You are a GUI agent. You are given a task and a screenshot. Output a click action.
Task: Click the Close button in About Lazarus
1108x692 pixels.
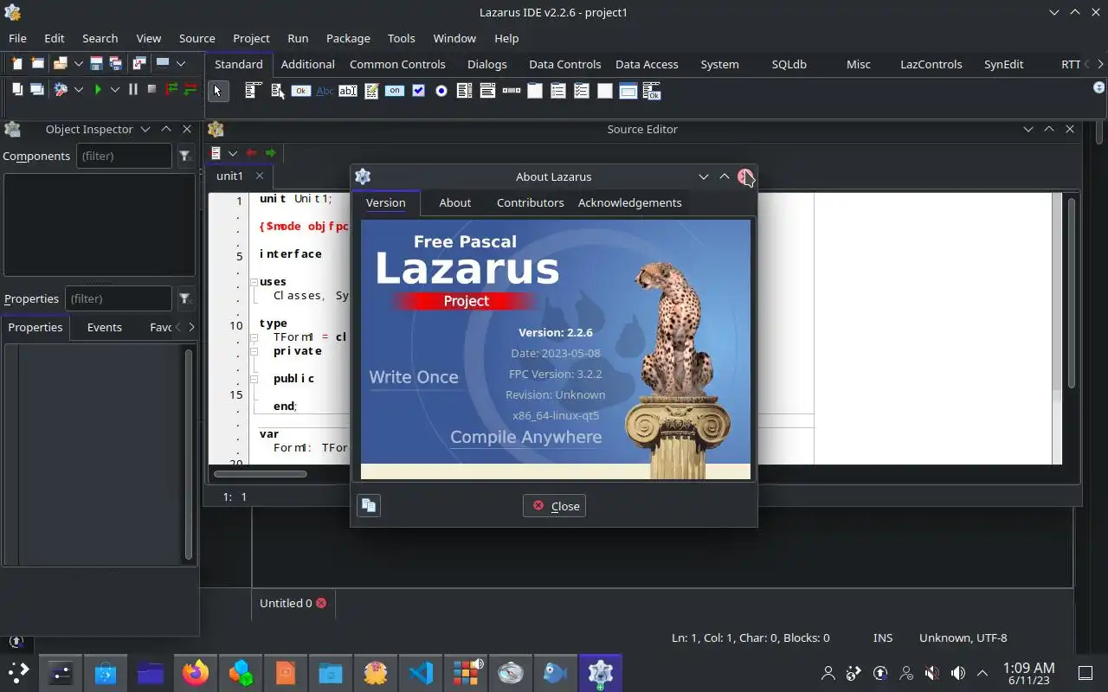(x=554, y=506)
